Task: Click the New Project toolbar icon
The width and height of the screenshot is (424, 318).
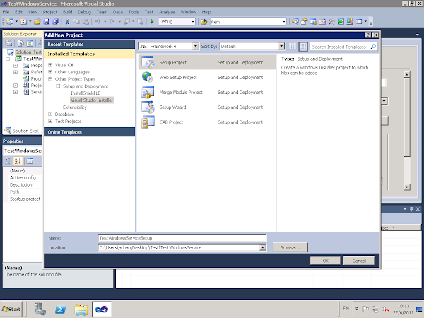Action: click(x=10, y=22)
